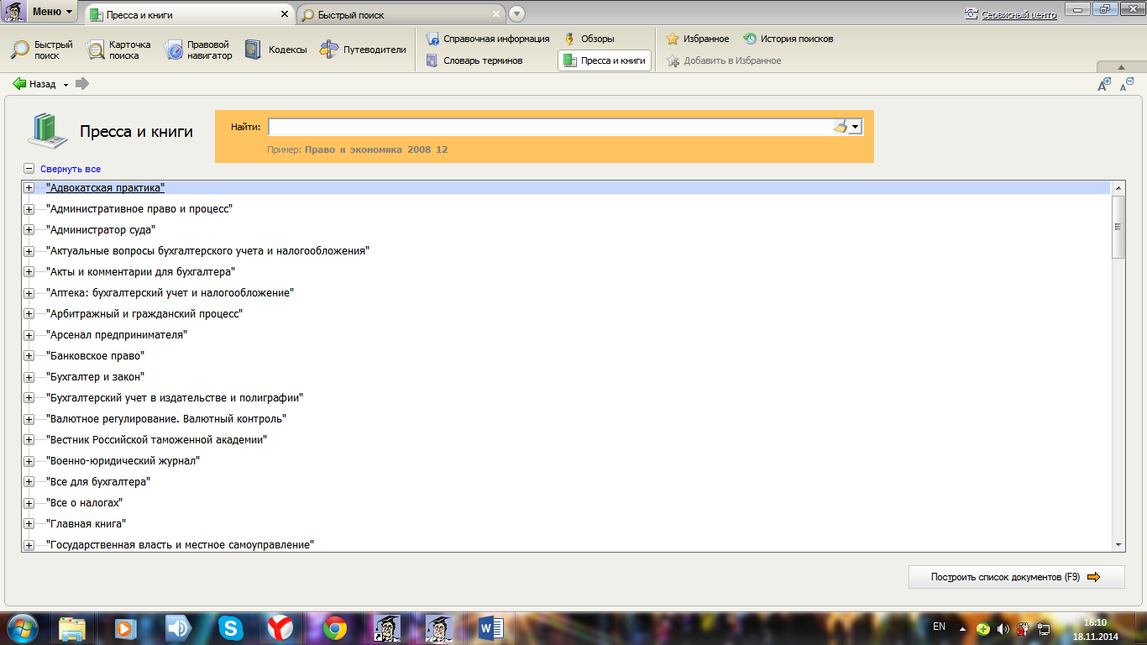
Task: Click the EN language indicator
Action: pyautogui.click(x=939, y=627)
